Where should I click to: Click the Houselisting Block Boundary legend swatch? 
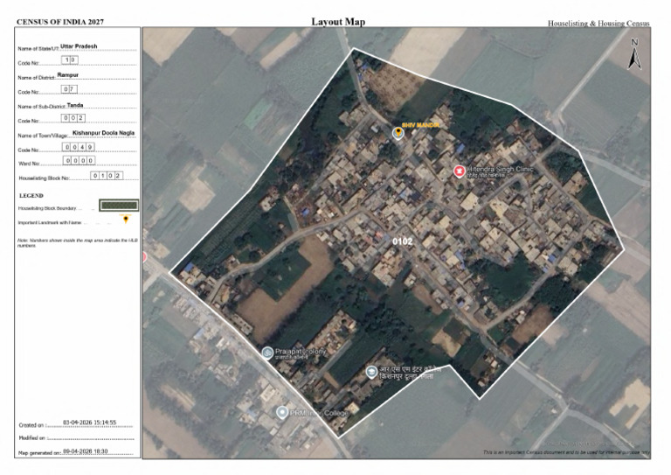(119, 206)
